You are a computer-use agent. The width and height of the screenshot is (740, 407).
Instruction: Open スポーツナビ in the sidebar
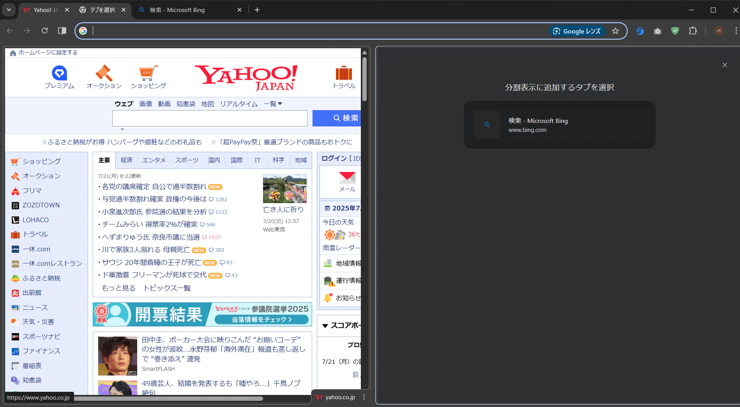coord(41,337)
